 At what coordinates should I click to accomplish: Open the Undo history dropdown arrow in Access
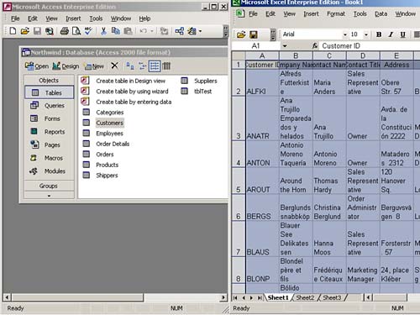click(x=151, y=31)
